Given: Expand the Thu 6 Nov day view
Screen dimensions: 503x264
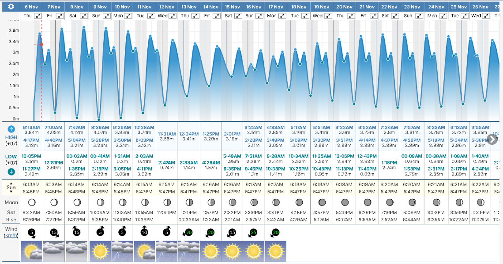Looking at the screenshot, I should click(38, 16).
